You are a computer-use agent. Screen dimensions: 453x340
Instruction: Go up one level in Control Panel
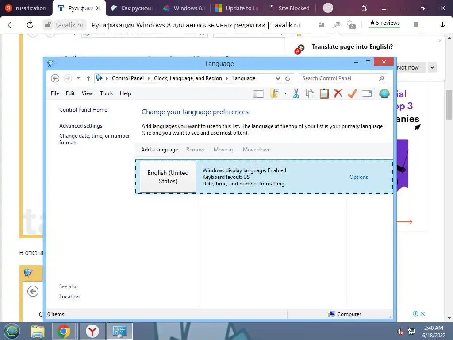pos(88,78)
